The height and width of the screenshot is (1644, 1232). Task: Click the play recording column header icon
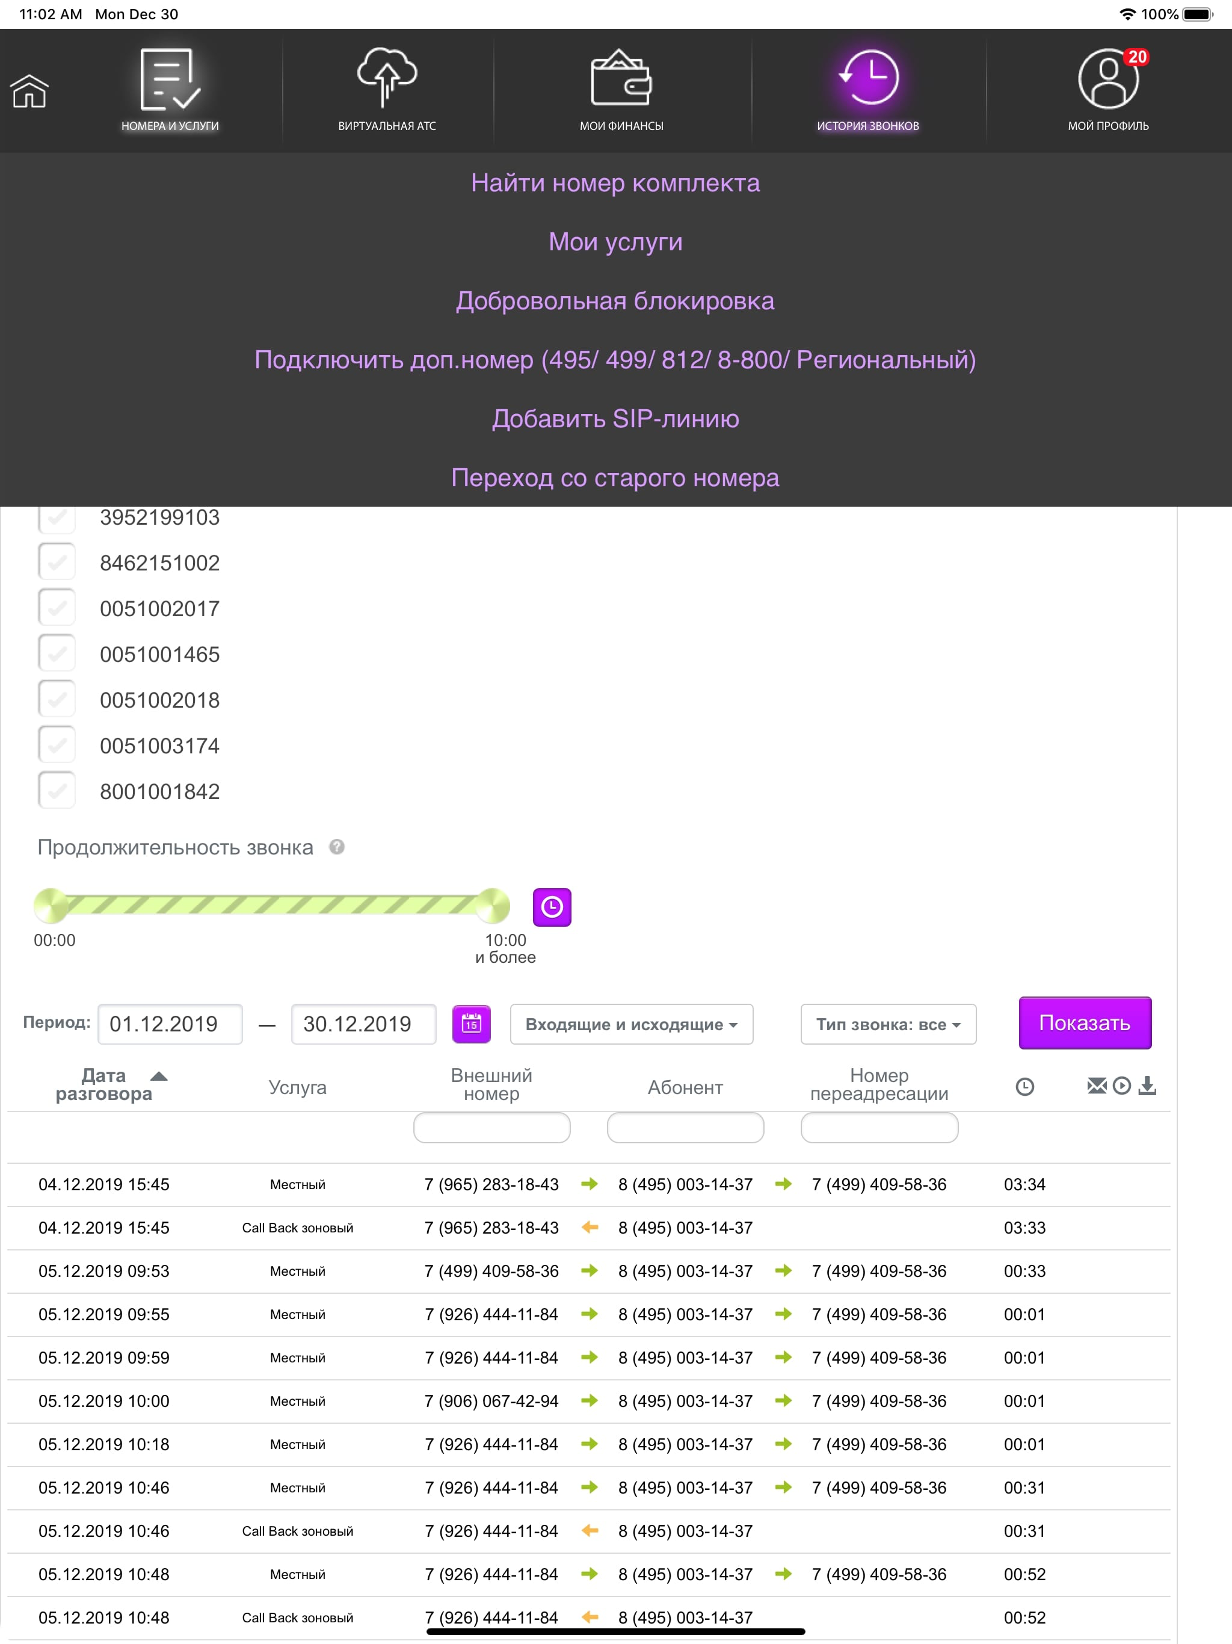[x=1122, y=1086]
